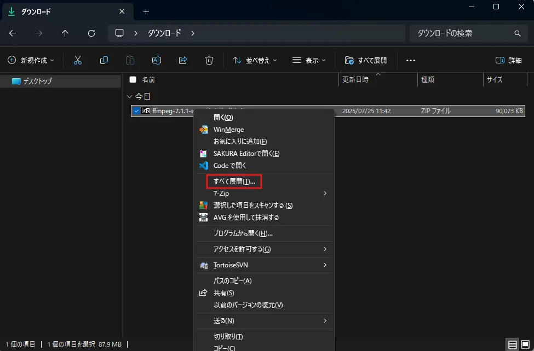Close the ダウンロード tab

[122, 11]
